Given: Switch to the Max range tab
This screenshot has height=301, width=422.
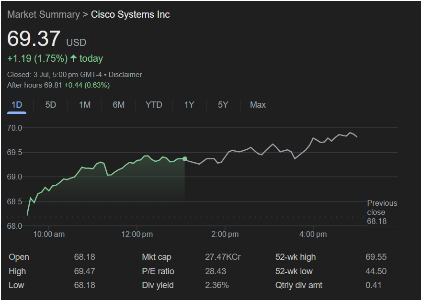Looking at the screenshot, I should tap(258, 105).
